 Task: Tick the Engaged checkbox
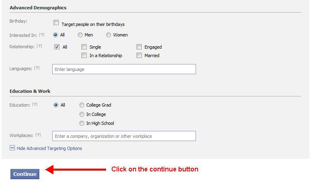(x=139, y=47)
